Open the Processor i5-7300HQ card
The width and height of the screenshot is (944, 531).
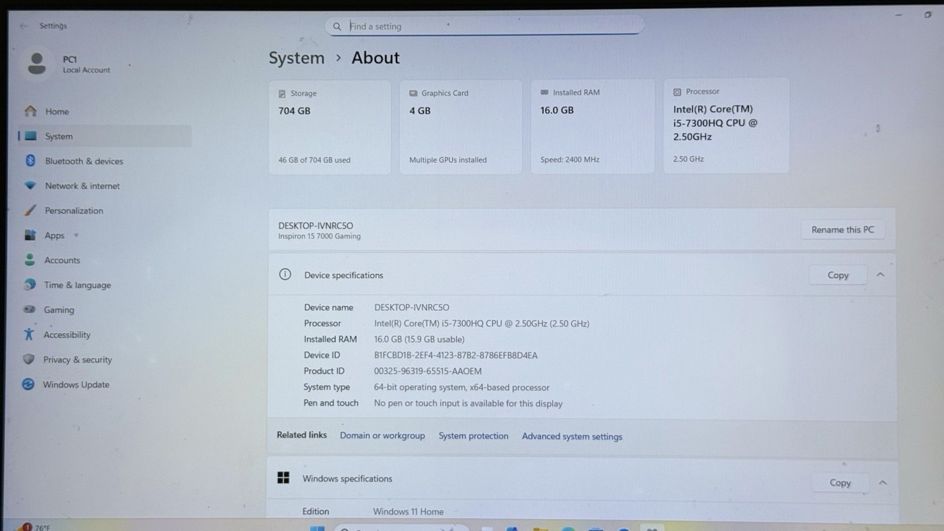pyautogui.click(x=726, y=126)
